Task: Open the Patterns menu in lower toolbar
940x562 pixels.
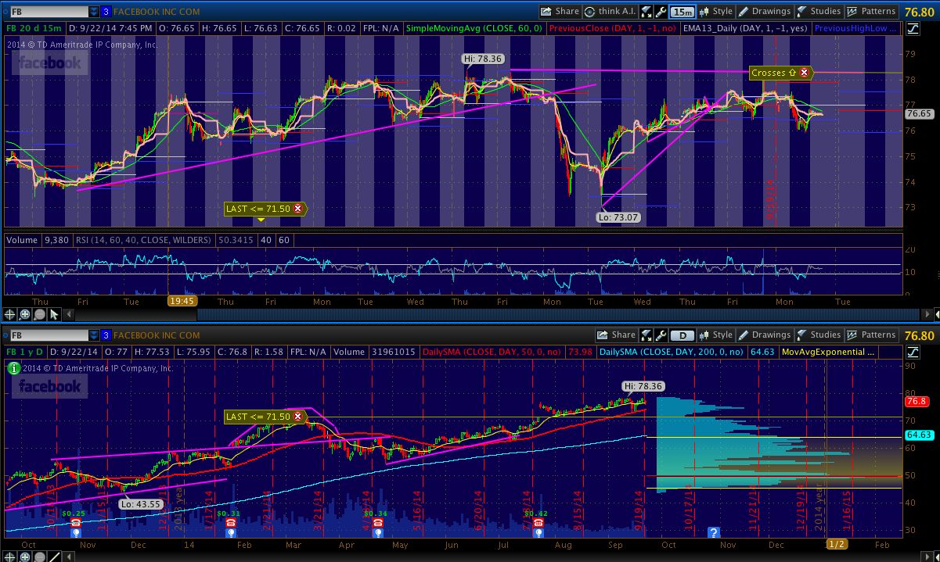Action: 871,335
